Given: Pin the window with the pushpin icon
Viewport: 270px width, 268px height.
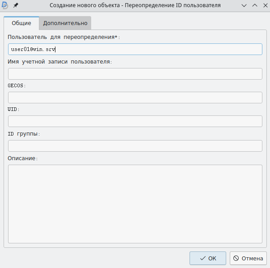Looking at the screenshot, I should click(x=16, y=5).
